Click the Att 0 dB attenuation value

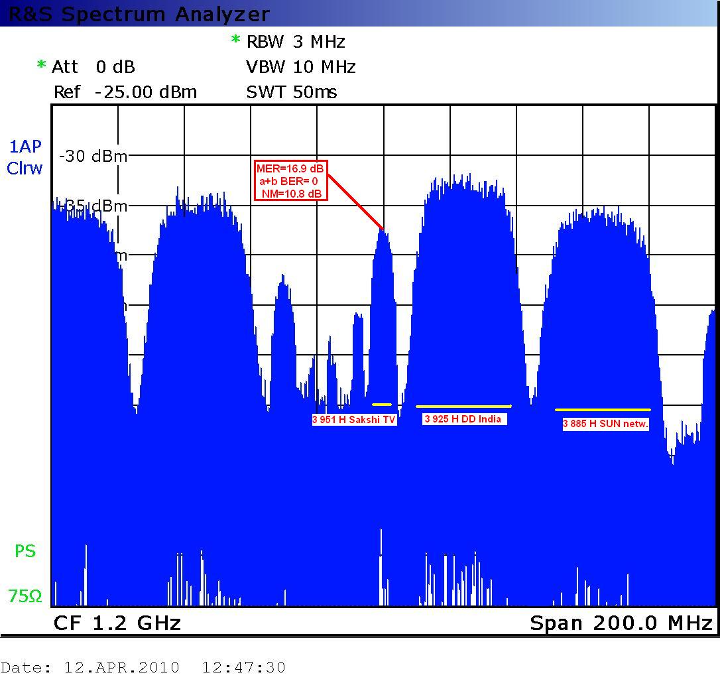tap(93, 67)
